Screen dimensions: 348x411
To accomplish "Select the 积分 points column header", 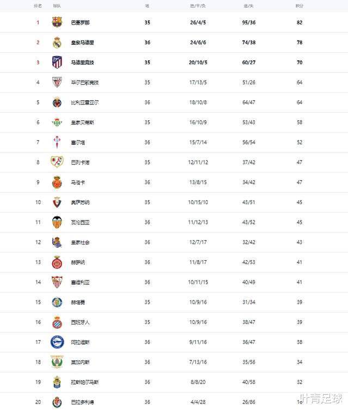I will [x=299, y=6].
